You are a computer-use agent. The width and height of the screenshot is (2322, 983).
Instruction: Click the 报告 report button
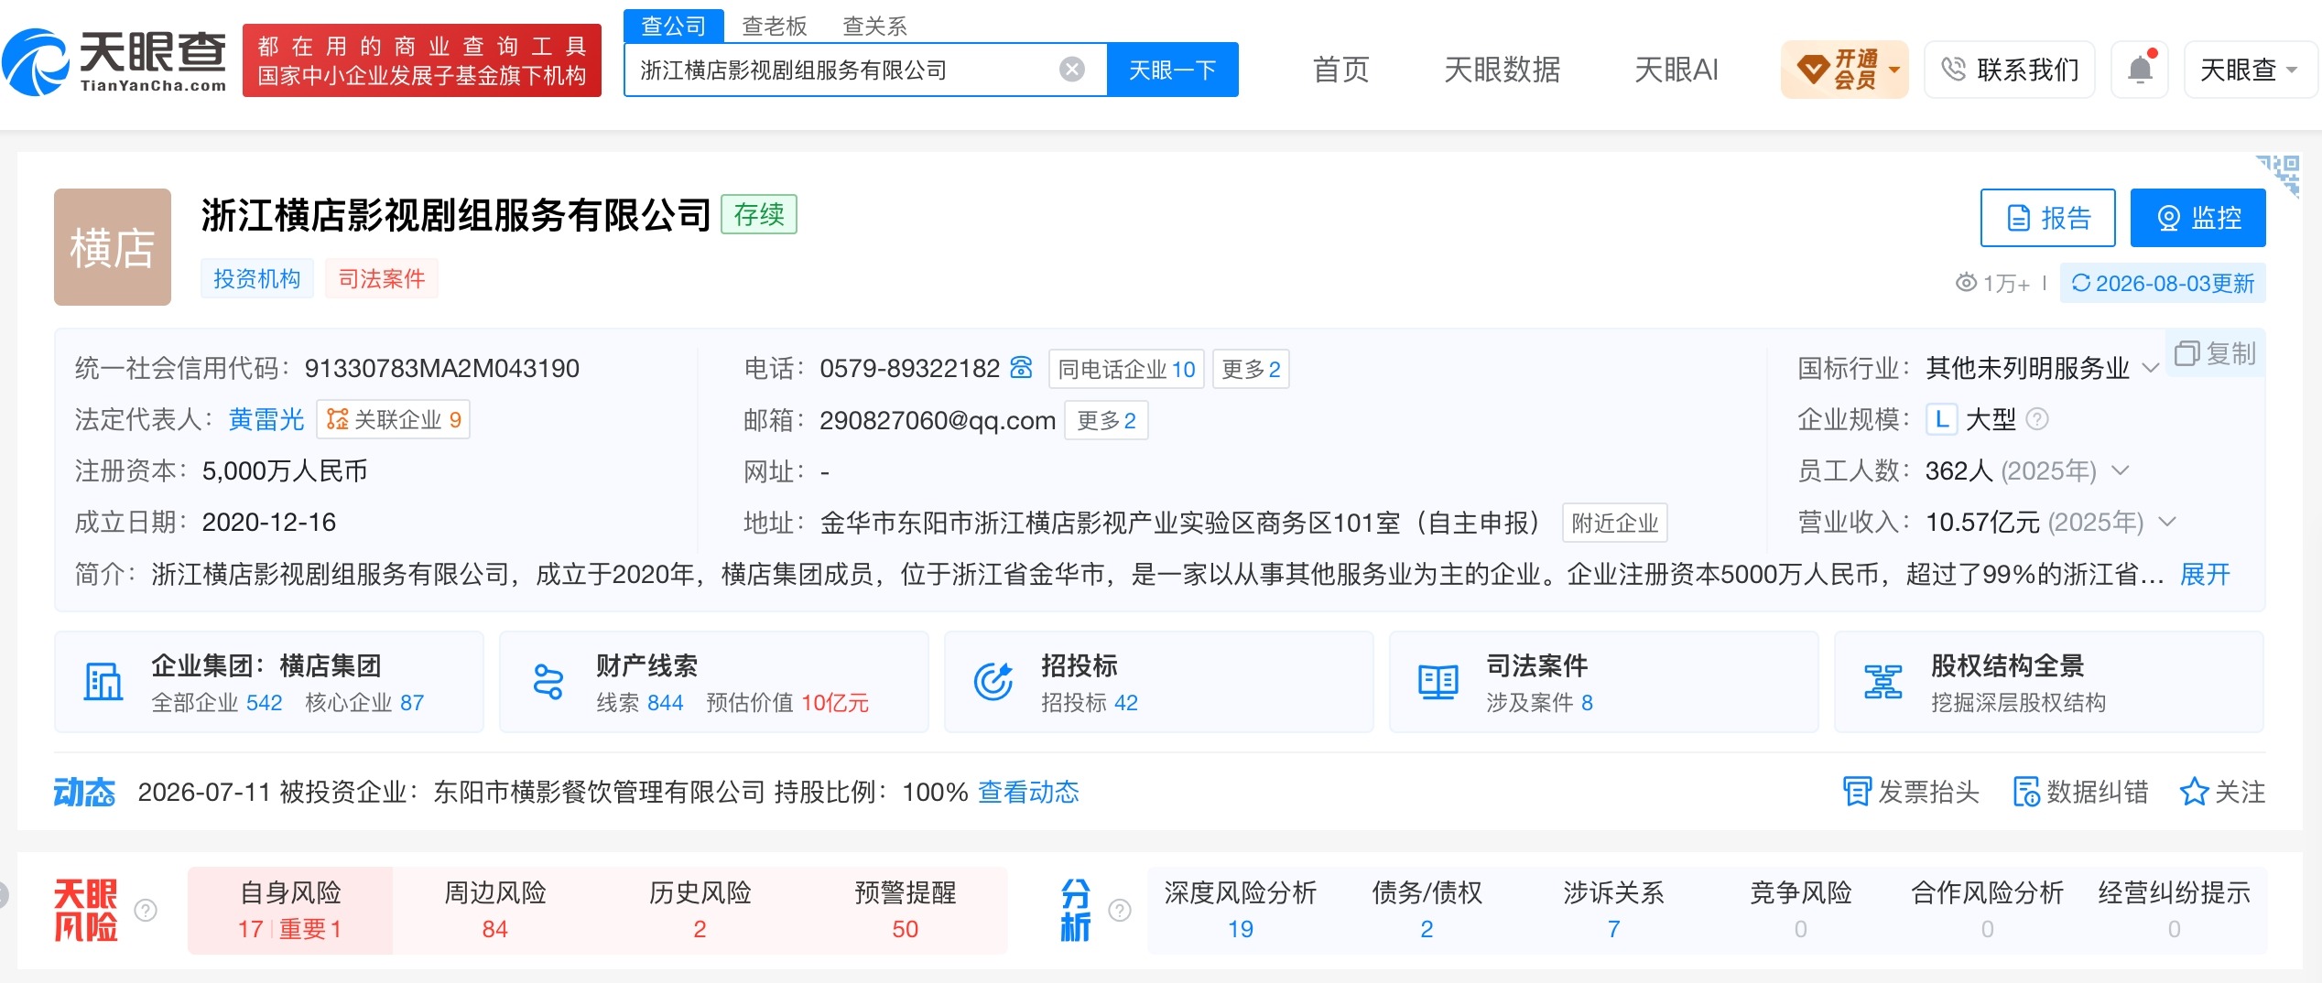tap(2048, 218)
